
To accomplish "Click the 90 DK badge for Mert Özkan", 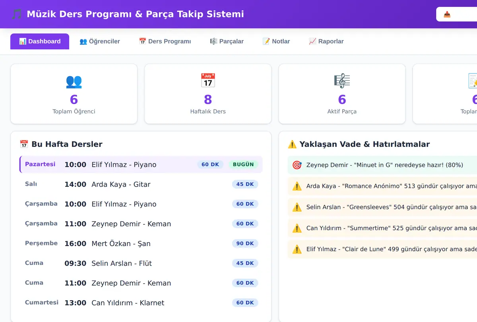I will (x=245, y=243).
